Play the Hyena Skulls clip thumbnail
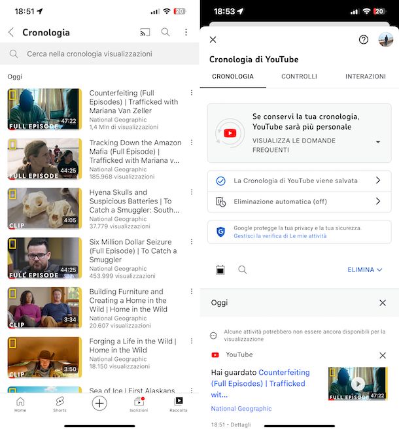399x431 pixels. [44, 209]
